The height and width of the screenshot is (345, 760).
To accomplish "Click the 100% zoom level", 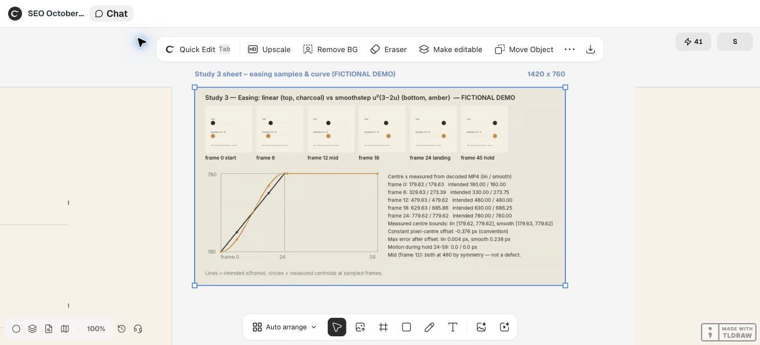I will (96, 329).
